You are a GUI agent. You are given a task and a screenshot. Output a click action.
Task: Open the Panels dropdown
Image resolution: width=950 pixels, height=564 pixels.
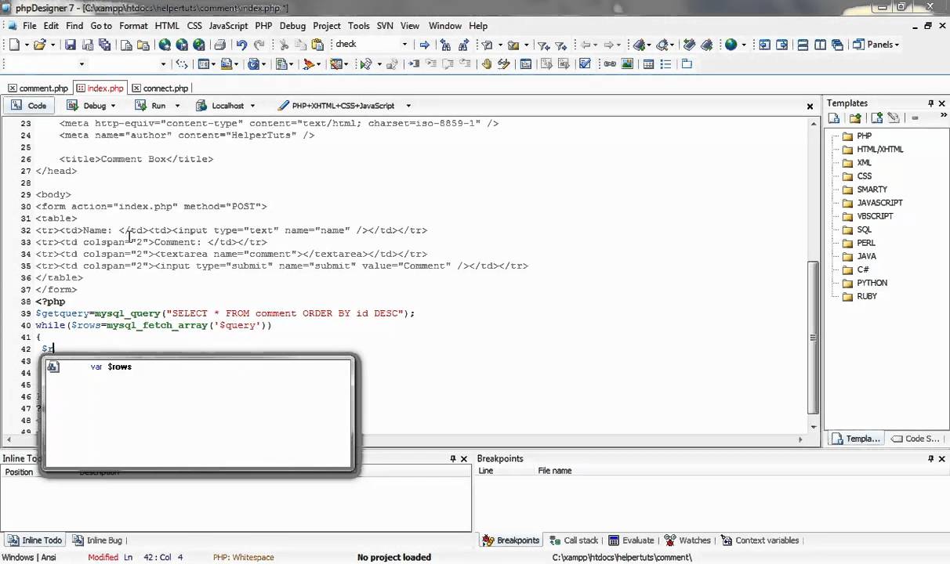click(x=876, y=45)
